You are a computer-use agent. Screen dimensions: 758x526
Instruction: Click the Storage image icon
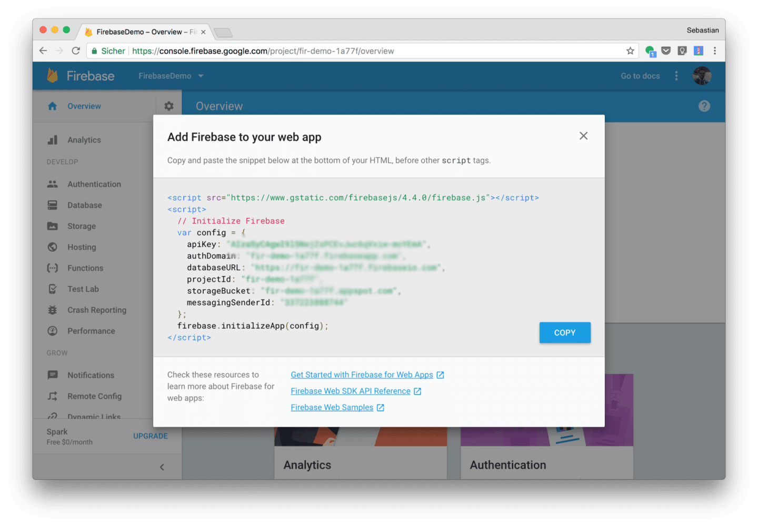coord(53,226)
